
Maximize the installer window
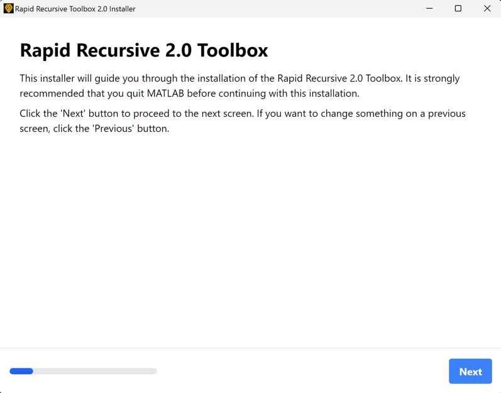458,8
